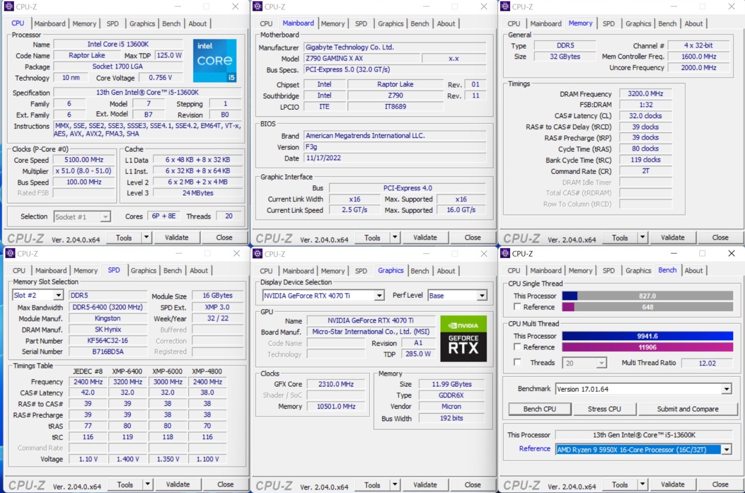This screenshot has width=745, height=493.
Task: Click CPU-Z title icon of the Memory window
Action: coord(505,6)
